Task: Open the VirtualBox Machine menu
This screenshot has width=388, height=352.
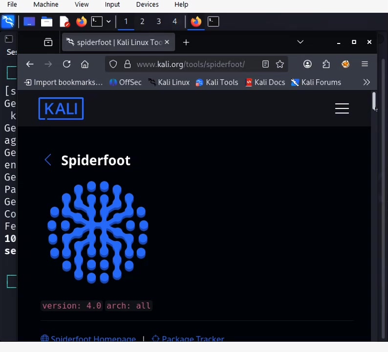Action: 46,4
